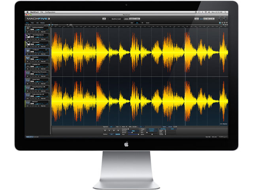
Task: Click the stop button in the loop editor transport
Action: [105, 130]
